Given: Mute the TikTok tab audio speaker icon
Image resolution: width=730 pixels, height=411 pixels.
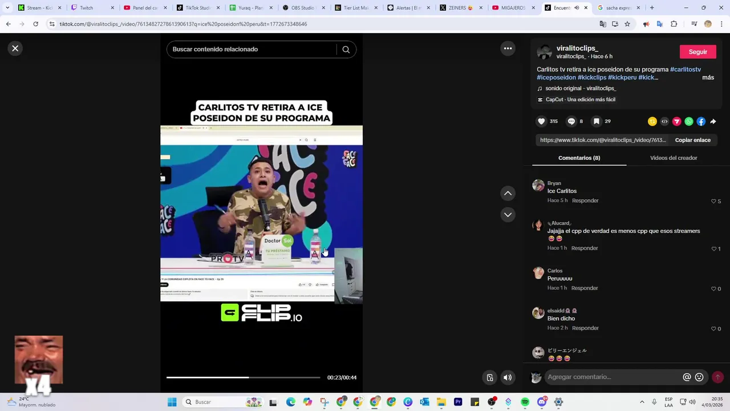Looking at the screenshot, I should (576, 8).
